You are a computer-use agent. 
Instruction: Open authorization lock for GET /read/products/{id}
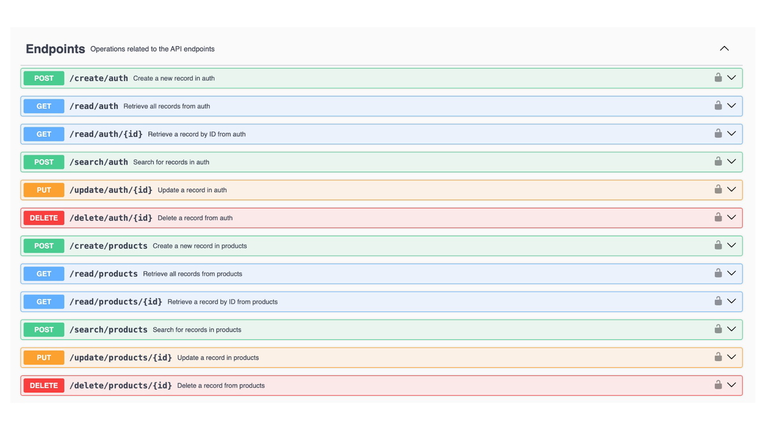point(718,301)
